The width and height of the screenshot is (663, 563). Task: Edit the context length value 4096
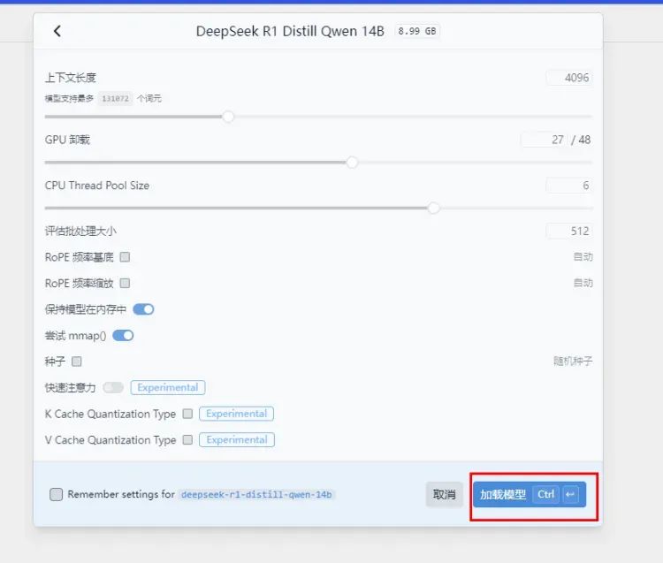tap(569, 78)
